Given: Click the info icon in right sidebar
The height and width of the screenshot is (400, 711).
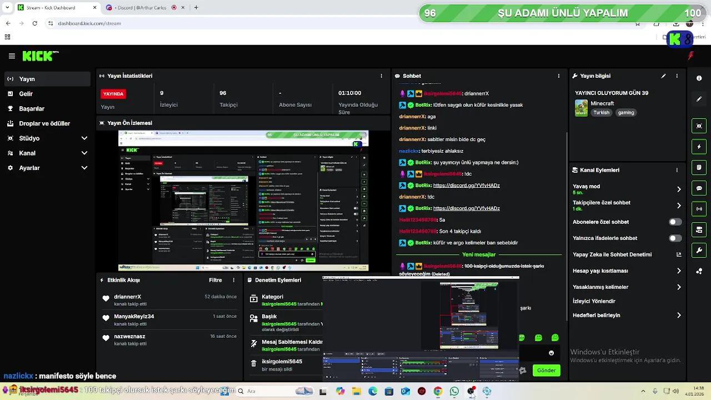Looking at the screenshot, I should 699,78.
